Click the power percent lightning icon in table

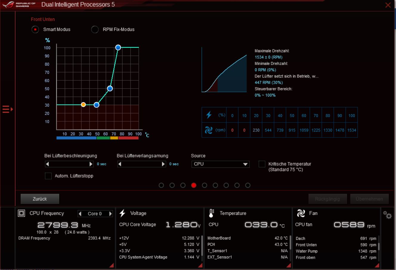(x=209, y=115)
